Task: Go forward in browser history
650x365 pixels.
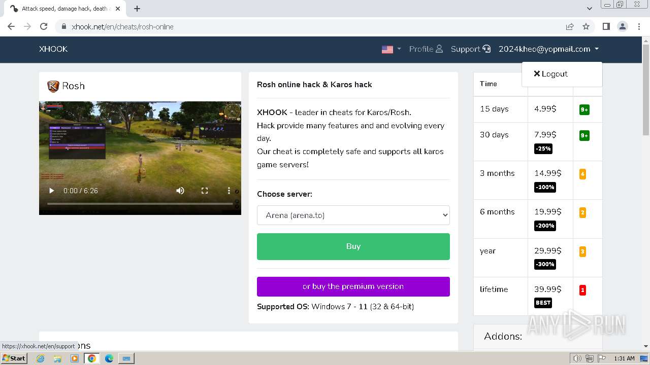Action: tap(27, 26)
